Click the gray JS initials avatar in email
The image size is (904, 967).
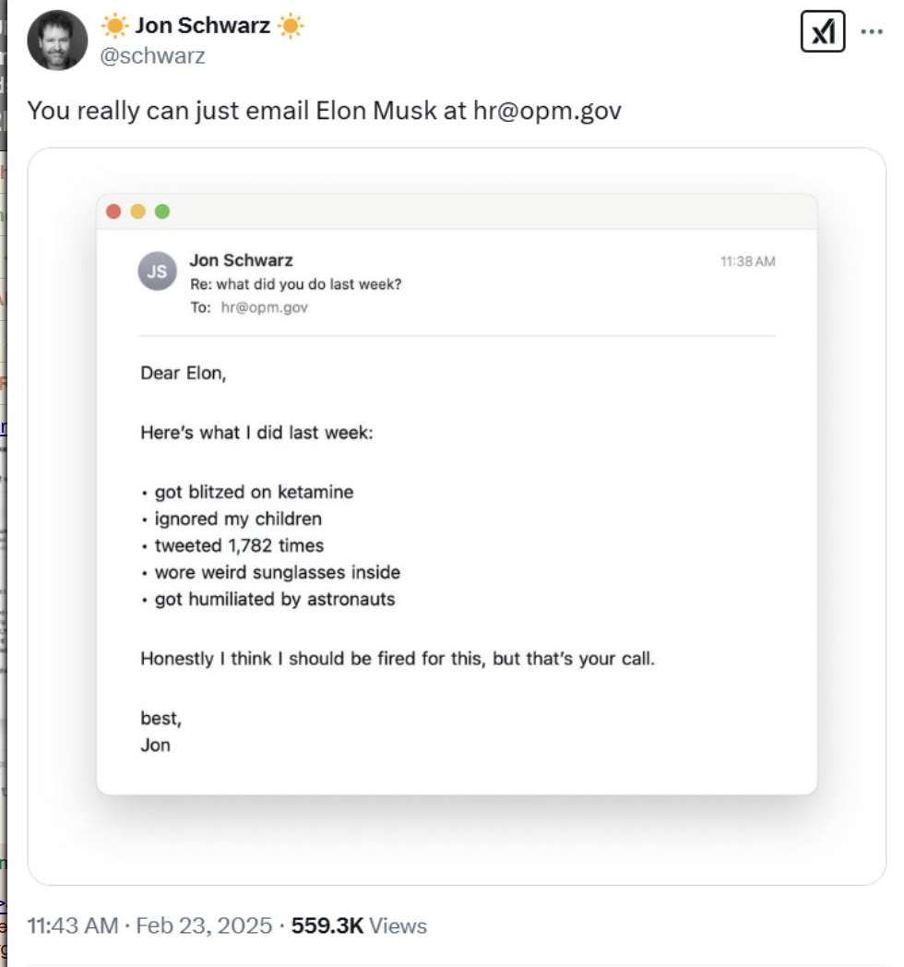158,271
